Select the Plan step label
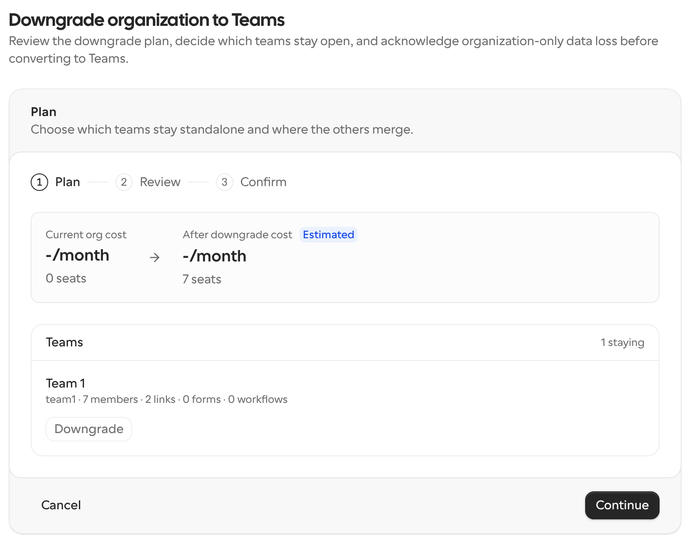Screen dimensions: 692x543 [67, 182]
